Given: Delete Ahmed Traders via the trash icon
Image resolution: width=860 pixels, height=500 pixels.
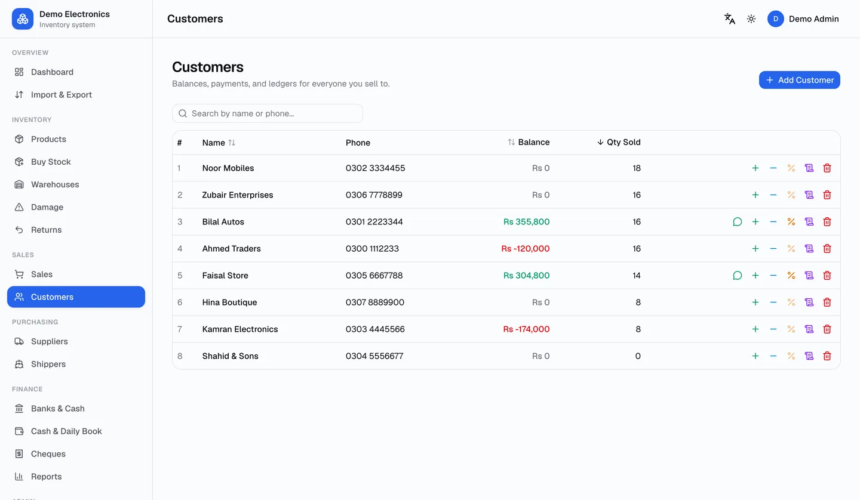Looking at the screenshot, I should [x=827, y=249].
